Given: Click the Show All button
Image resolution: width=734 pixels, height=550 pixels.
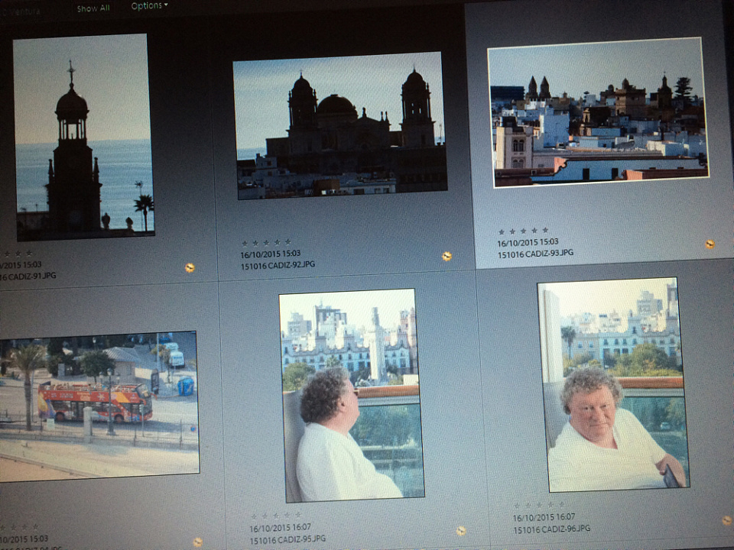Looking at the screenshot, I should click(x=93, y=8).
